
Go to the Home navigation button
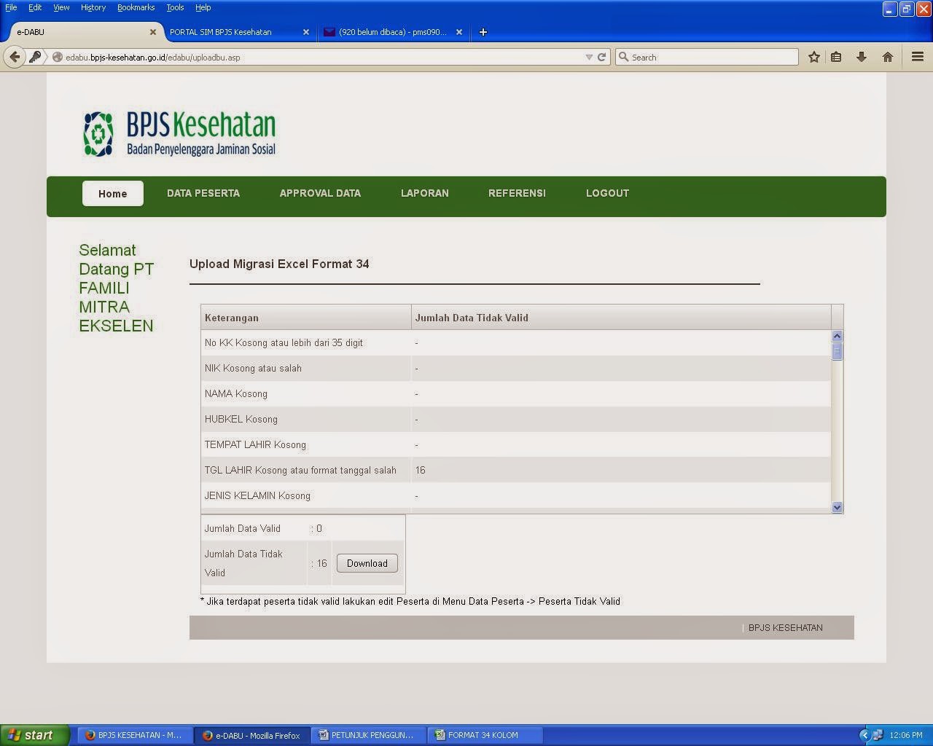click(x=113, y=193)
